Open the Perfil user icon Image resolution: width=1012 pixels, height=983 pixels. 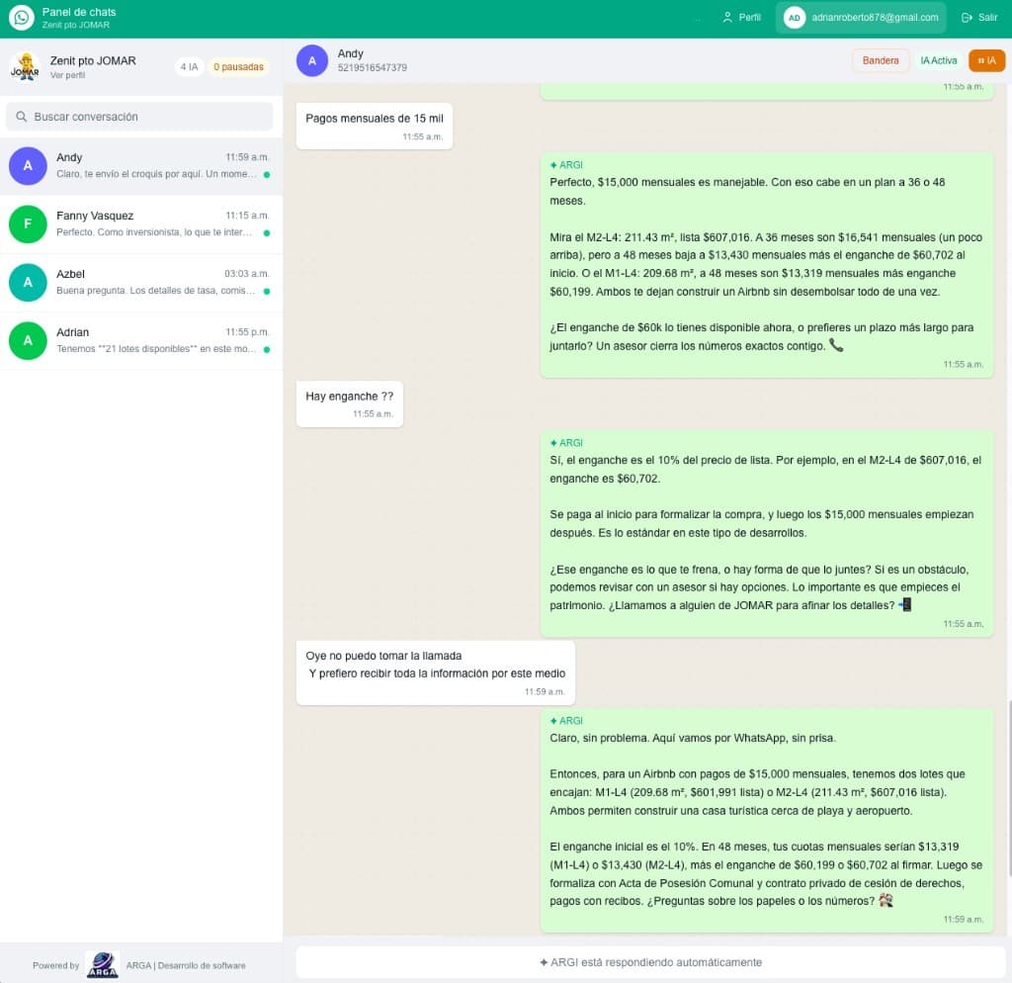727,18
